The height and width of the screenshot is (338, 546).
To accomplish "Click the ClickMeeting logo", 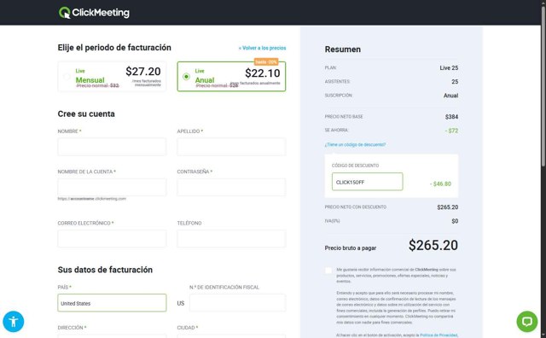I will coord(94,13).
